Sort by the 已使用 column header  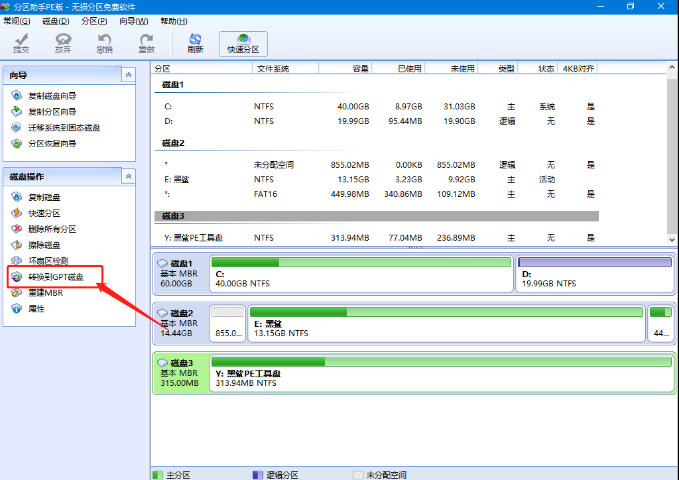pos(399,68)
